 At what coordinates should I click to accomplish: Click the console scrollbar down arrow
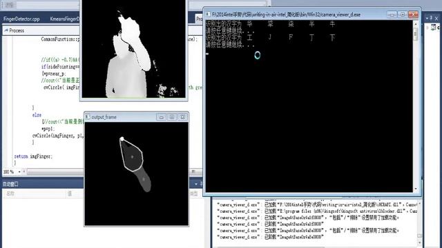(x=416, y=189)
